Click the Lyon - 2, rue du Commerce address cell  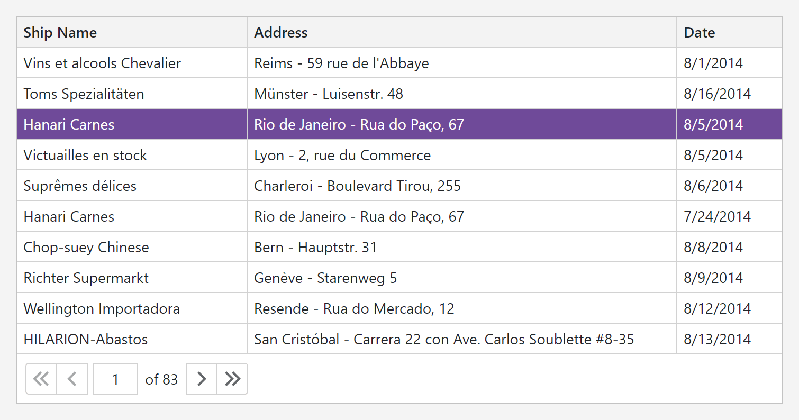point(342,156)
